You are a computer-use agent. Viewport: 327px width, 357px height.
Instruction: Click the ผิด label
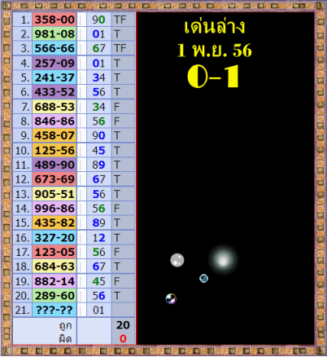(x=65, y=339)
